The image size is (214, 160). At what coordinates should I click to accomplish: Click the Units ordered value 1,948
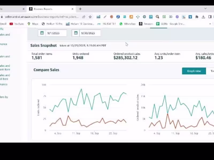(x=78, y=58)
